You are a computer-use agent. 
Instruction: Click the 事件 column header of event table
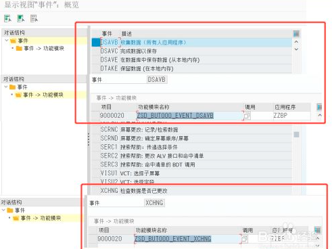click(107, 34)
